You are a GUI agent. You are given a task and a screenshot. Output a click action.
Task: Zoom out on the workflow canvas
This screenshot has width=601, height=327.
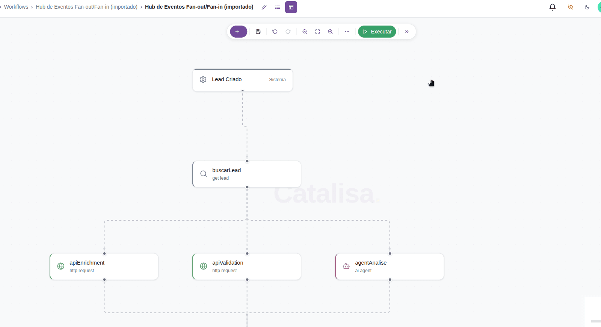point(305,32)
